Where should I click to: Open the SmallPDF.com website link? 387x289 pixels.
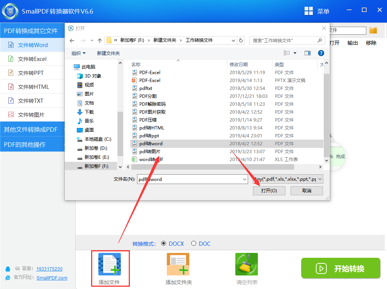tap(52, 278)
